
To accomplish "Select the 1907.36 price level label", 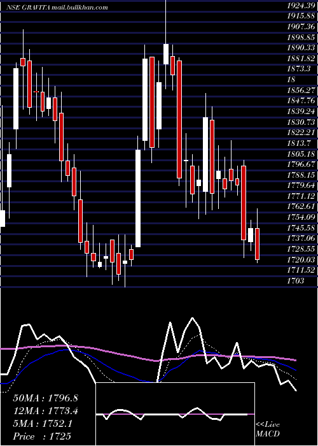I will 301,27.
